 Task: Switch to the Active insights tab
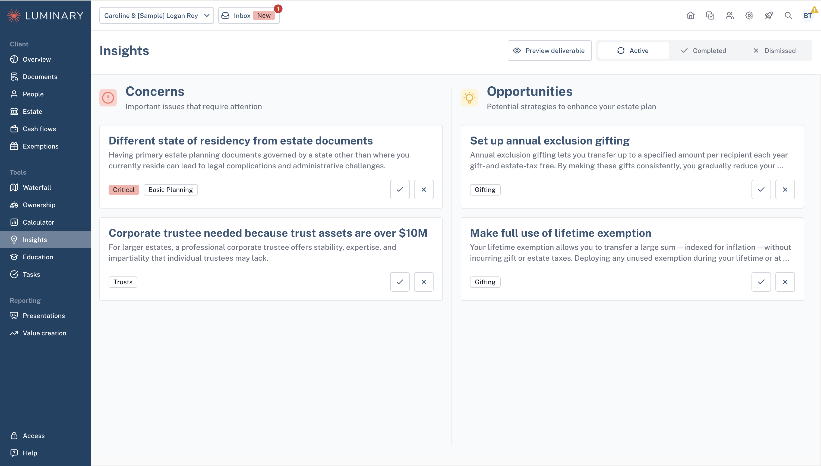pyautogui.click(x=633, y=51)
